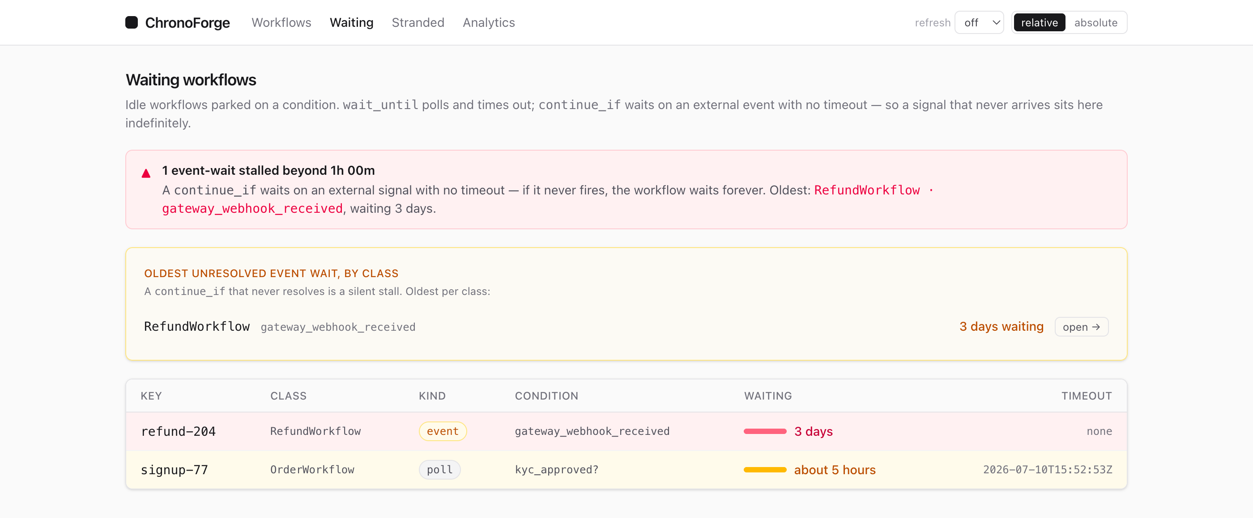Open the Analytics tab
The width and height of the screenshot is (1253, 518).
tap(488, 22)
